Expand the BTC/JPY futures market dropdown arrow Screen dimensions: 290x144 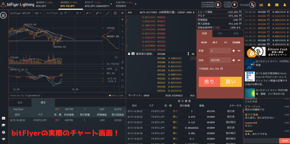click(x=111, y=4)
